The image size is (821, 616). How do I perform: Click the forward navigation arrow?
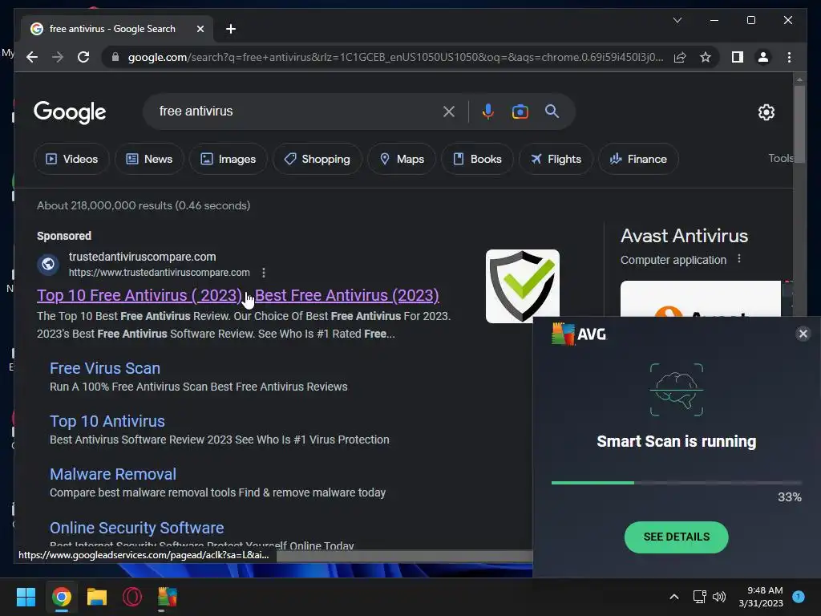coord(58,57)
